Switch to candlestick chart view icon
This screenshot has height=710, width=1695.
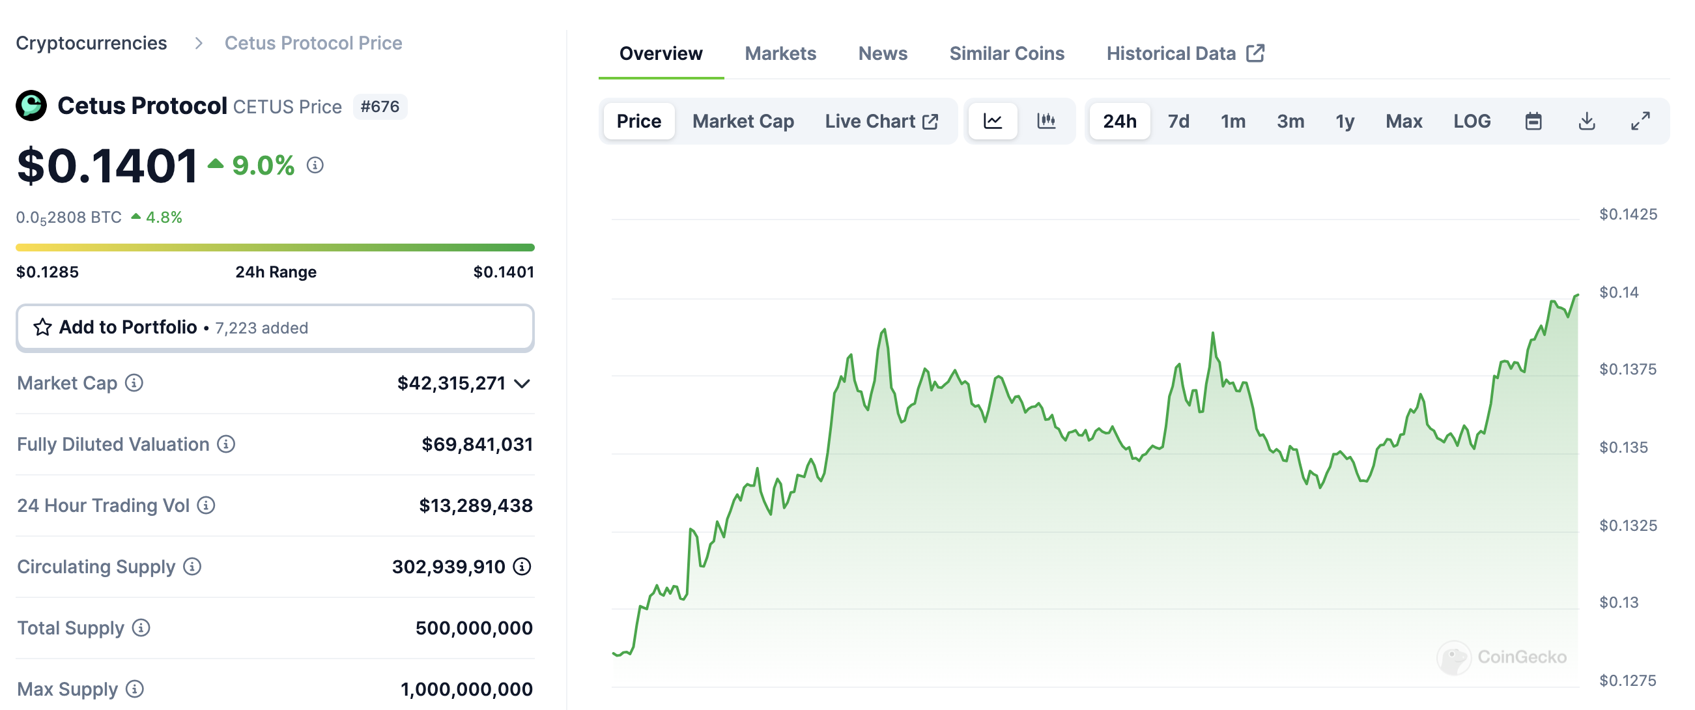[x=1046, y=121]
